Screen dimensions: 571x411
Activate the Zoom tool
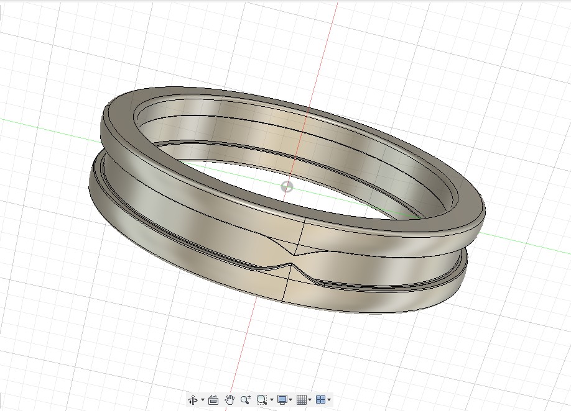245,399
